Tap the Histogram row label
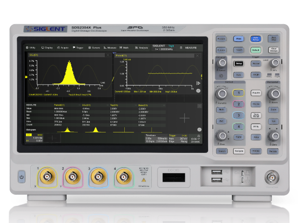This screenshot has height=223, width=298. pyautogui.click(x=31, y=130)
